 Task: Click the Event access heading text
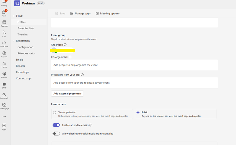(58, 104)
